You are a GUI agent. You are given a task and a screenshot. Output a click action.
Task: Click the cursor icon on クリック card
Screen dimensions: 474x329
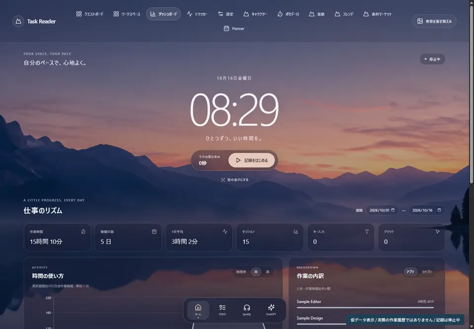coord(437,231)
